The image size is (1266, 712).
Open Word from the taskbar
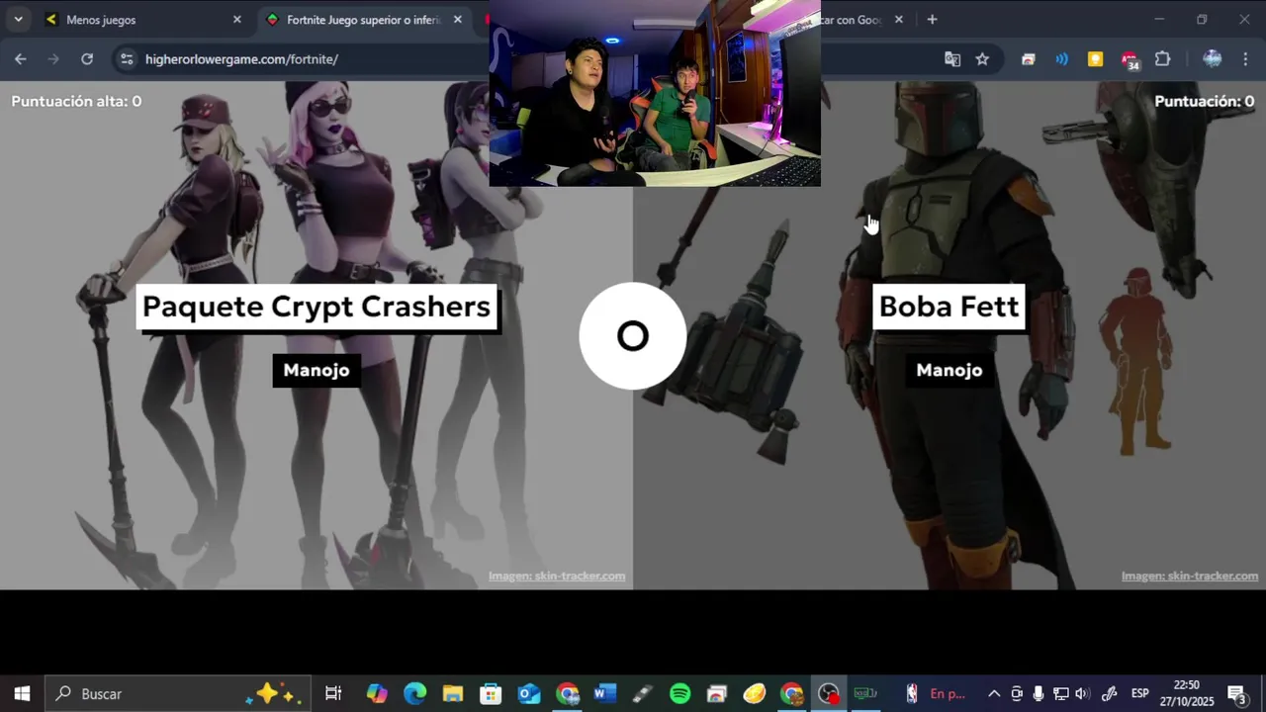coord(604,694)
